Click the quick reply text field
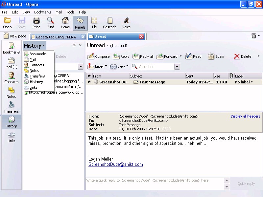This screenshot has width=263, height=197. pos(155,184)
